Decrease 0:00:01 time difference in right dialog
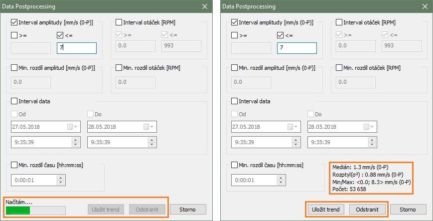433x221 pixels. tap(281, 183)
